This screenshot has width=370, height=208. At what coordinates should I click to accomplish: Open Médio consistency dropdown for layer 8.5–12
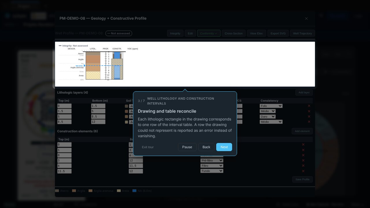click(271, 122)
